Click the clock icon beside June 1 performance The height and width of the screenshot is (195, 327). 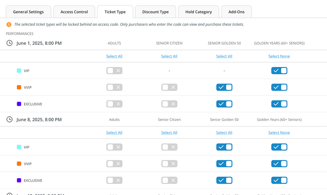tap(9, 43)
